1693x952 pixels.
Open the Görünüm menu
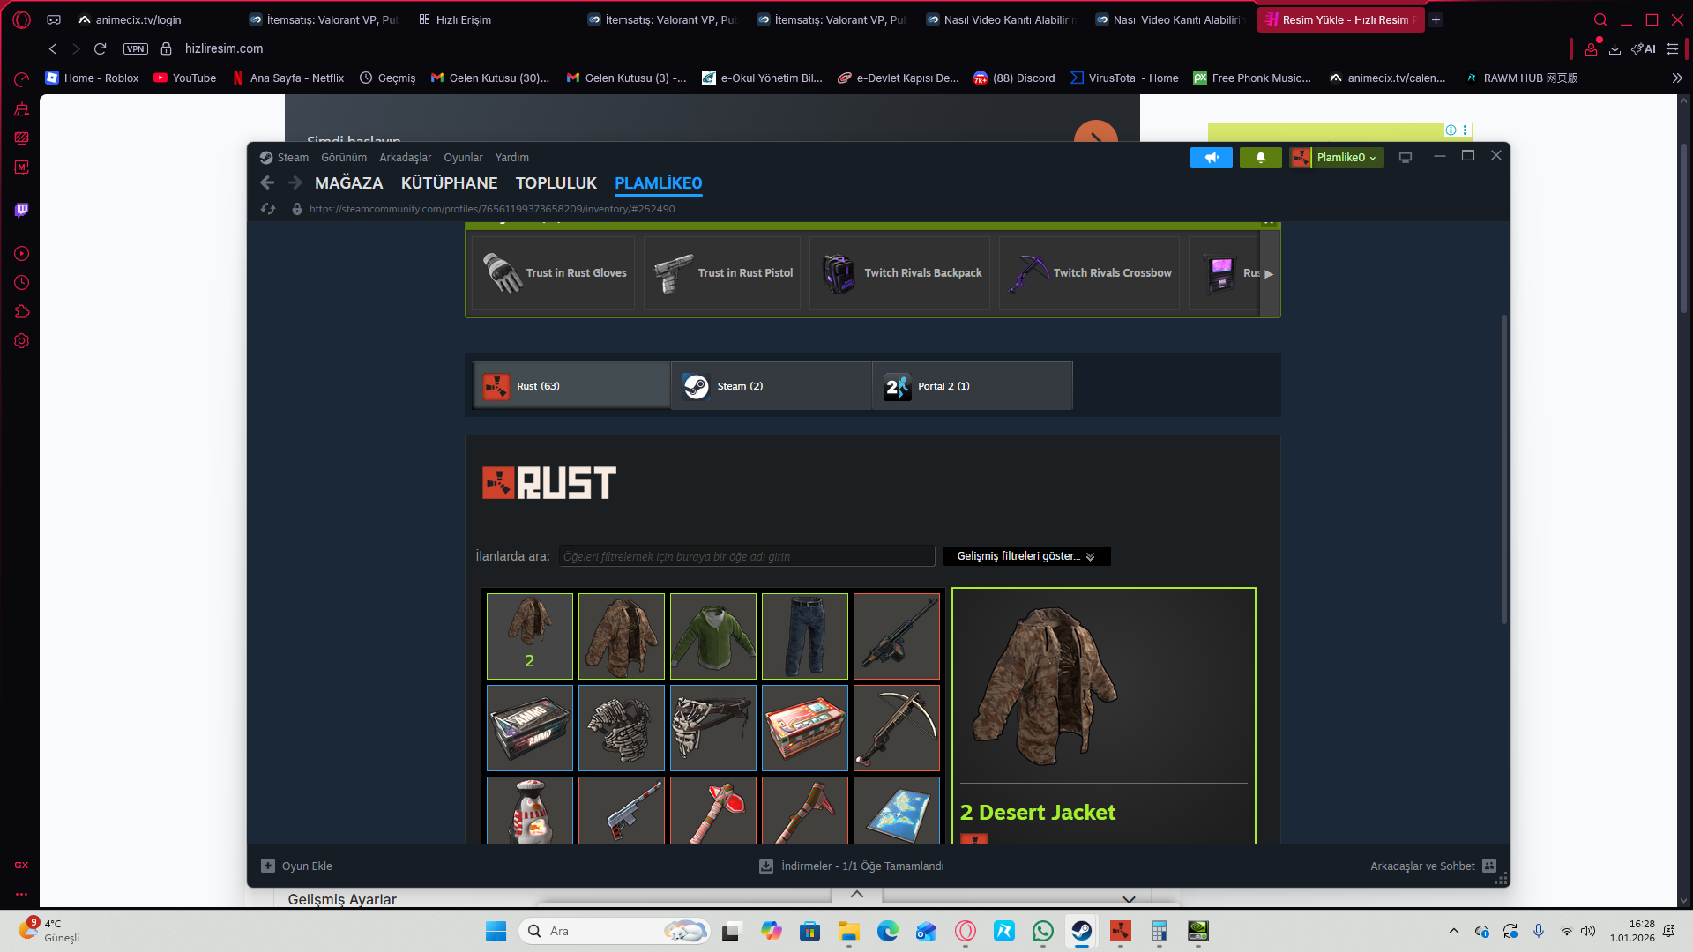point(344,158)
